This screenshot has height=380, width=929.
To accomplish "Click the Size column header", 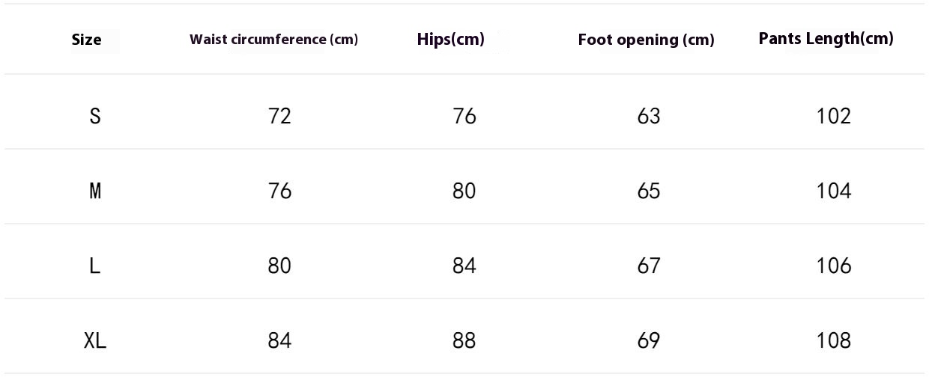I will click(x=86, y=40).
